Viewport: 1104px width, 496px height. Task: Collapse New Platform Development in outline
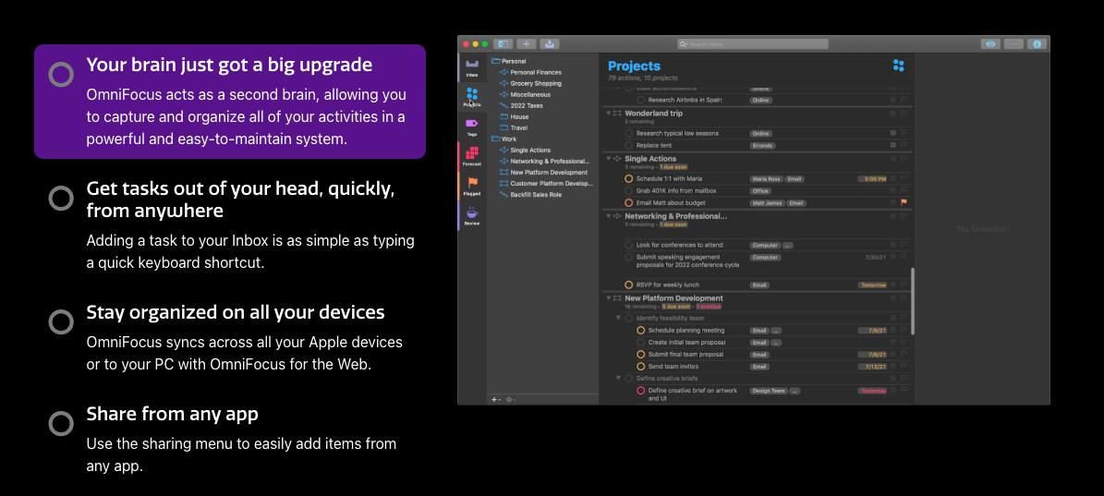click(609, 298)
